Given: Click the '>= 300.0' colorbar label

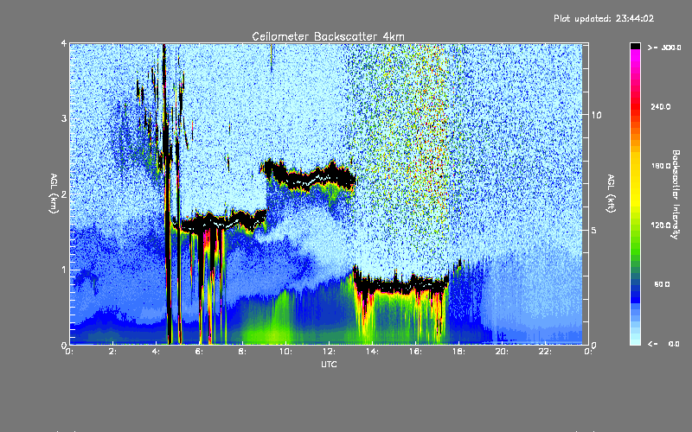Looking at the screenshot, I should [664, 48].
